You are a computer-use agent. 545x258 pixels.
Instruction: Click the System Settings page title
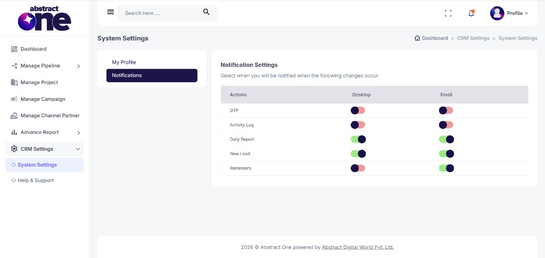coord(123,38)
